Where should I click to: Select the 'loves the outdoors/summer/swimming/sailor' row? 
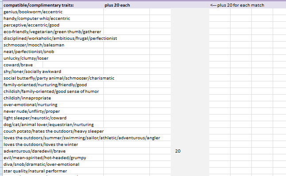click(x=82, y=138)
